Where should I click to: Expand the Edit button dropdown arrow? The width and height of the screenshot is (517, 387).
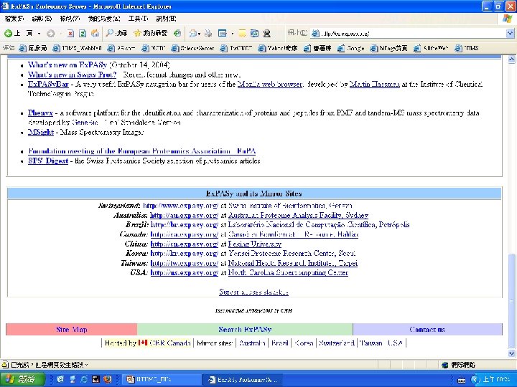pyautogui.click(x=232, y=34)
